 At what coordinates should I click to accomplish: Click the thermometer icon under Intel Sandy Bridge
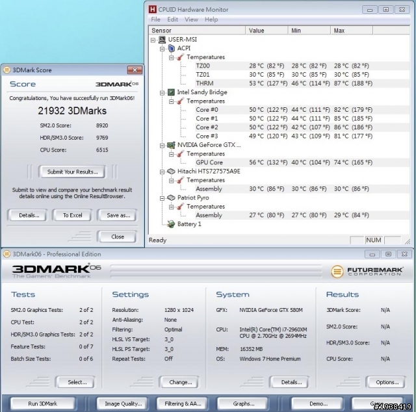(x=181, y=101)
